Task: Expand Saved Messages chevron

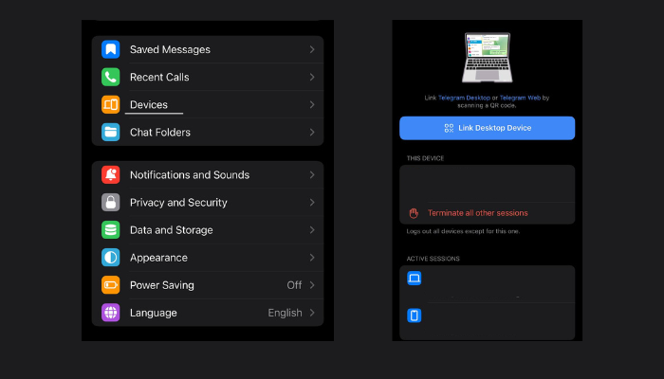Action: pos(312,49)
